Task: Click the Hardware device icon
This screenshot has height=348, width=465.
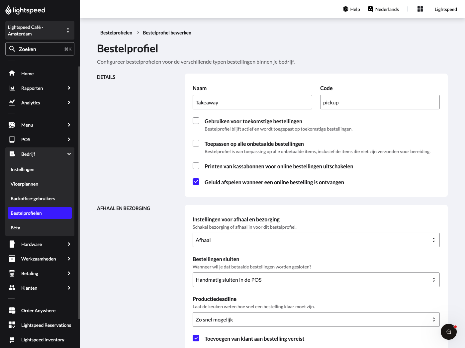Action: 12,244
